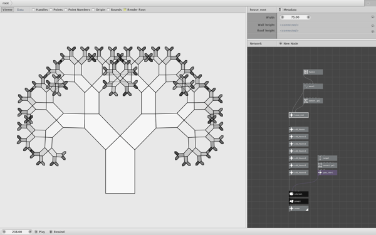Click the rewind icon in the animation bar
Viewport: 376px width, 235px height.
pyautogui.click(x=51, y=232)
